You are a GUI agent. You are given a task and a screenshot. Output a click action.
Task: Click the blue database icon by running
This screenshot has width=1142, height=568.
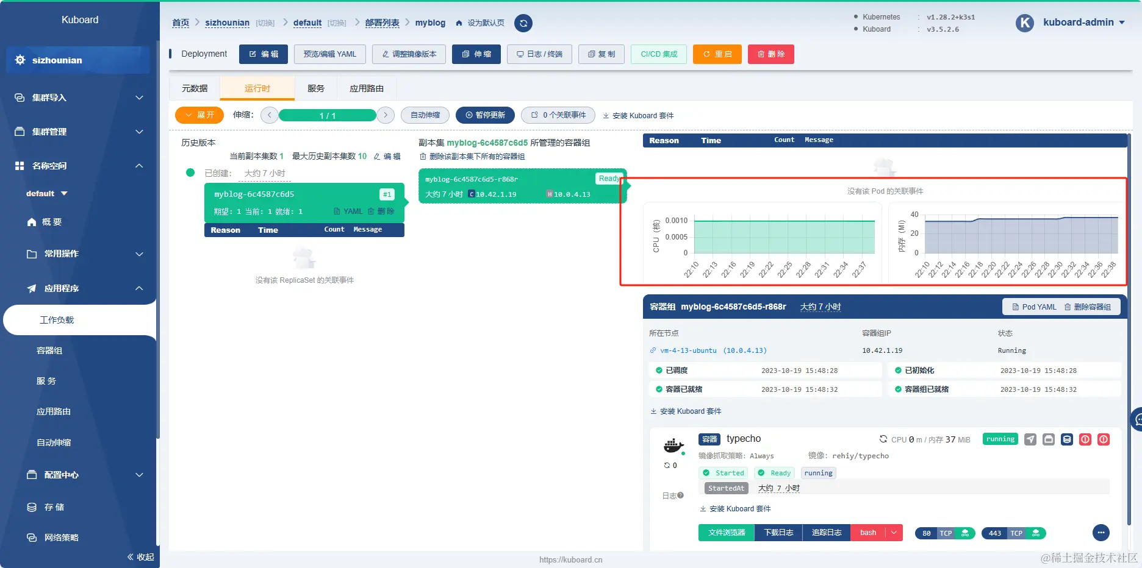(1067, 439)
